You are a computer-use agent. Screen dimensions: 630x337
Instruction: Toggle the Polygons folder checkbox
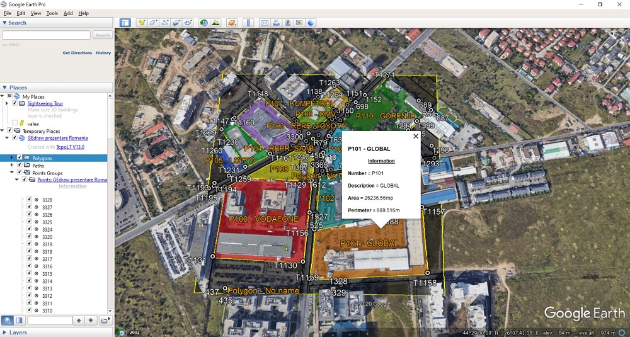[x=20, y=158]
